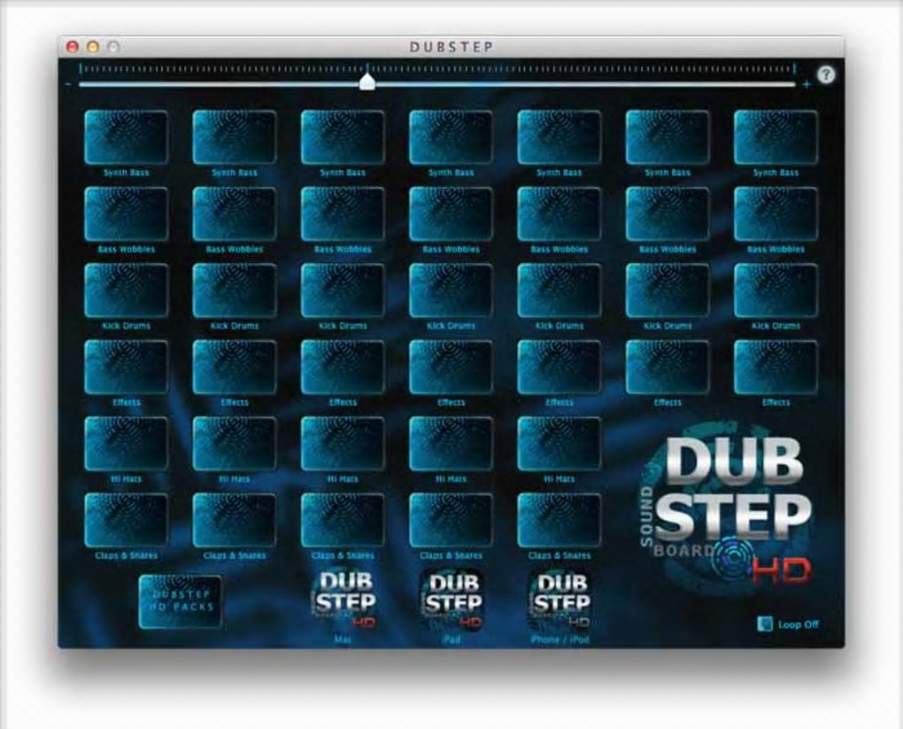This screenshot has width=903, height=729.
Task: Hit the fifth Kick Drums pad
Action: [560, 291]
